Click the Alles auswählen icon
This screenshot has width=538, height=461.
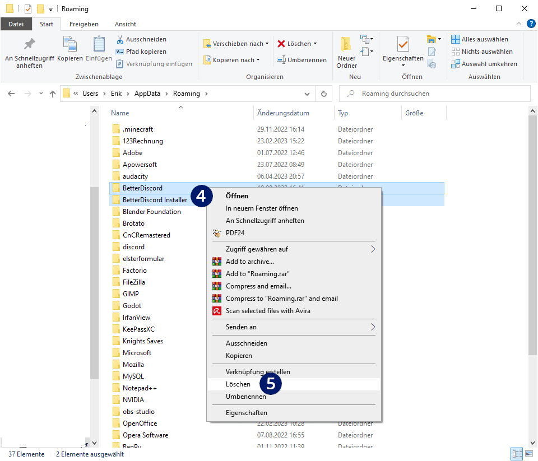tap(455, 39)
